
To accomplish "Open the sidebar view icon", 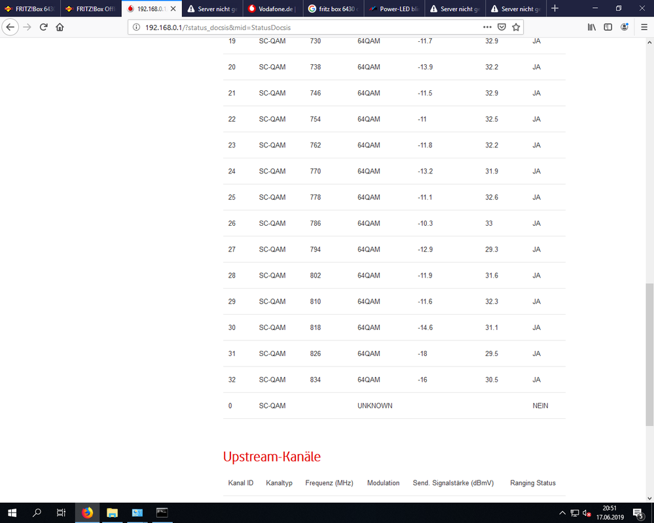I will click(608, 27).
